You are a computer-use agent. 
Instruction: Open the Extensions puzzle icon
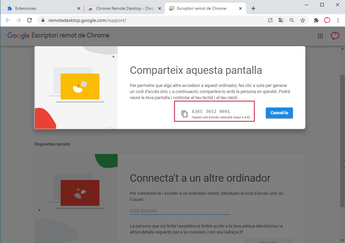click(316, 21)
